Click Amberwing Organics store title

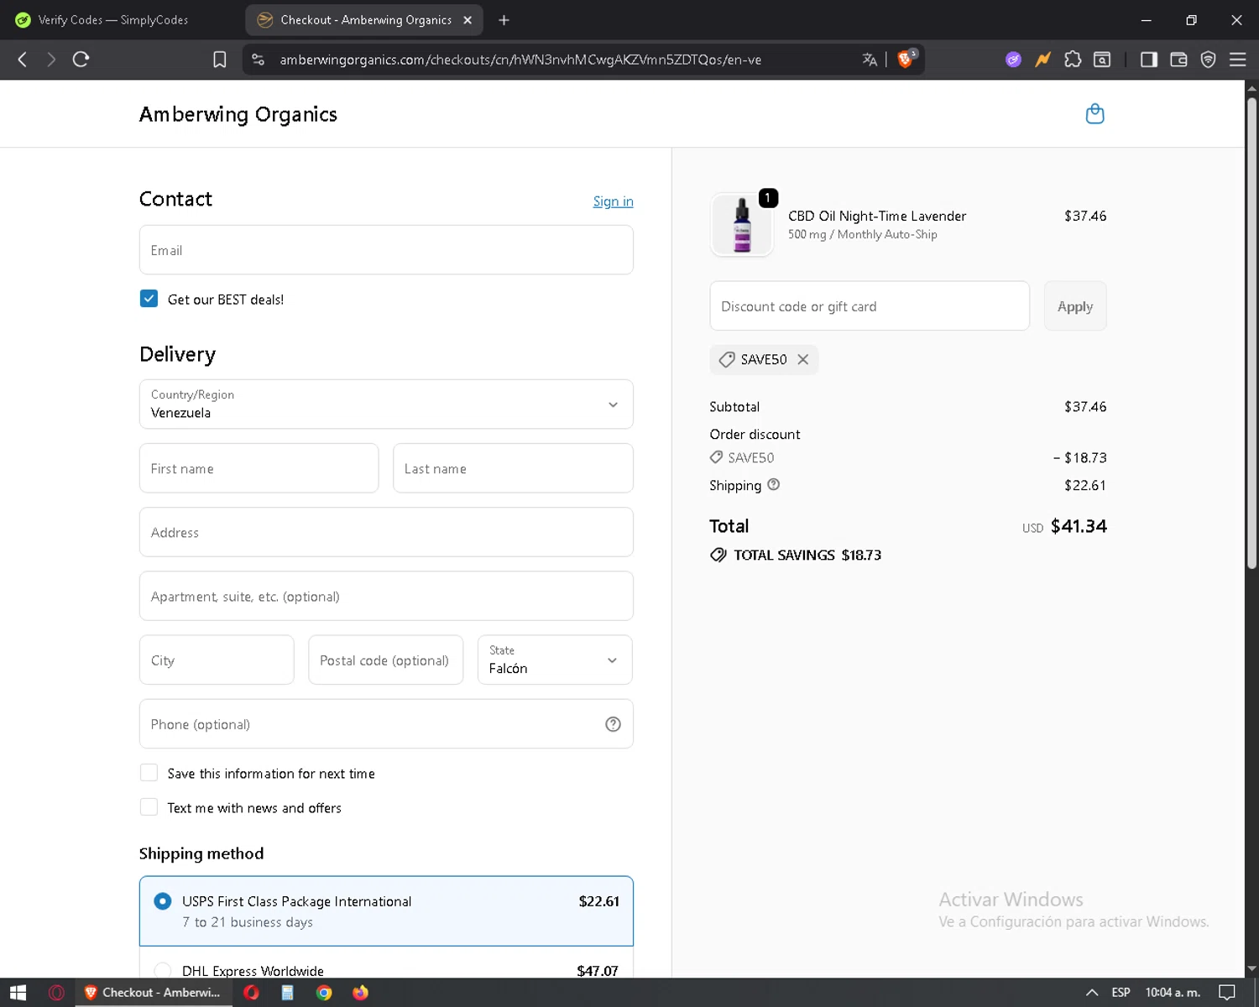[x=238, y=114]
